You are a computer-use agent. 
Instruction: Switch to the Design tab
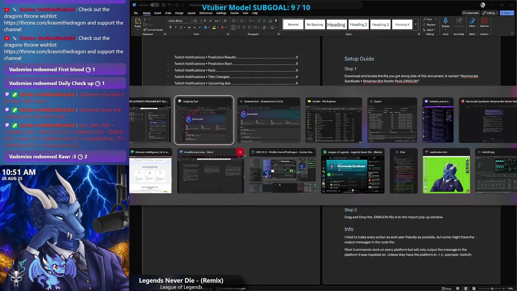(x=179, y=13)
